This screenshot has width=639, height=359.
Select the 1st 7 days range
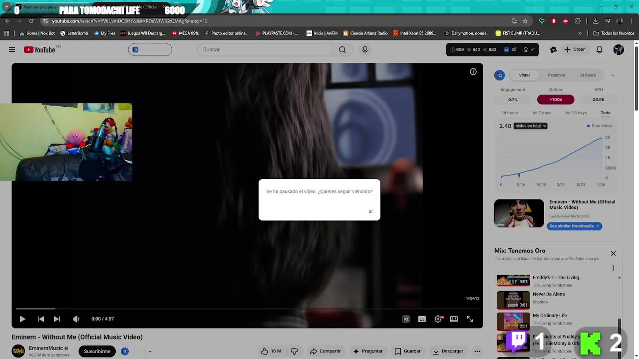tap(542, 113)
